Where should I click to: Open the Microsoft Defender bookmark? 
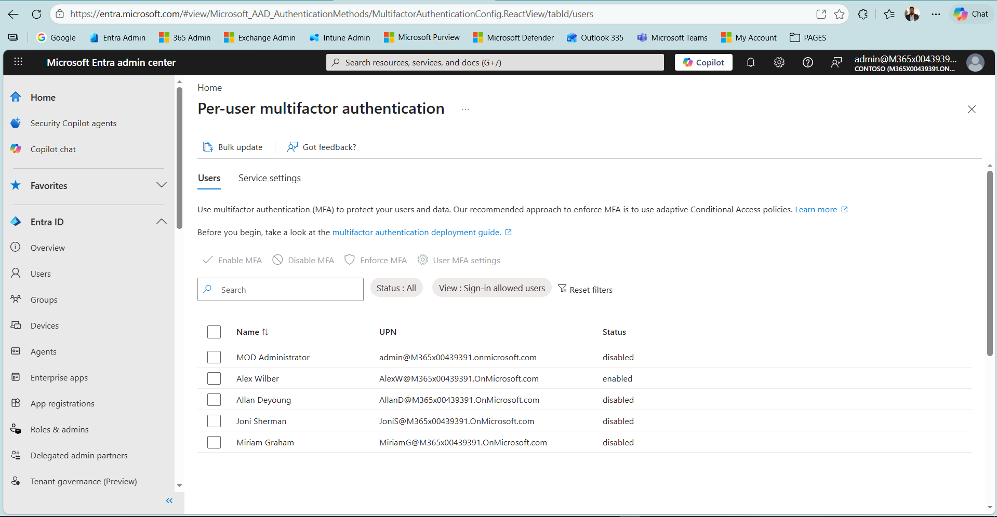coord(513,37)
